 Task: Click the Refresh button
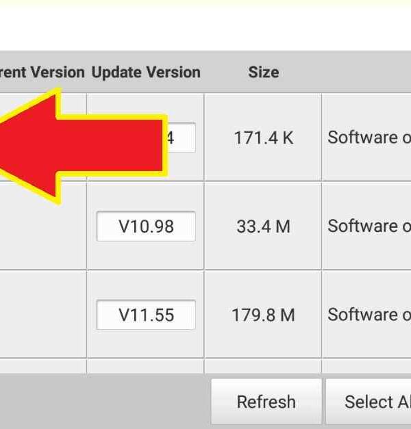266,402
